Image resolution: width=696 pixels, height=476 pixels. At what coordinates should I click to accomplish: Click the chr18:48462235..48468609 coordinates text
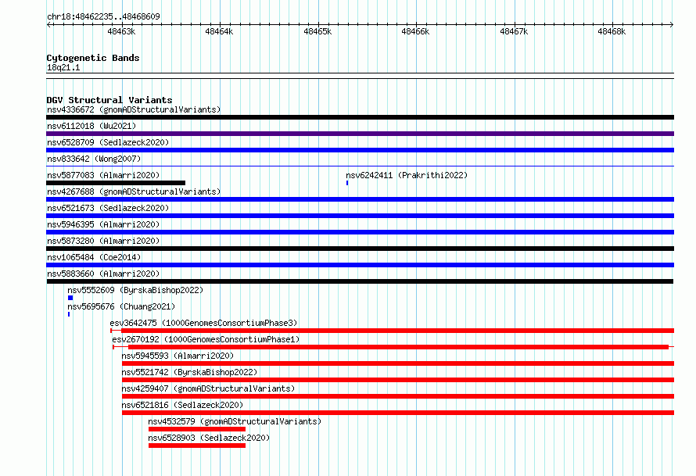[x=103, y=16]
